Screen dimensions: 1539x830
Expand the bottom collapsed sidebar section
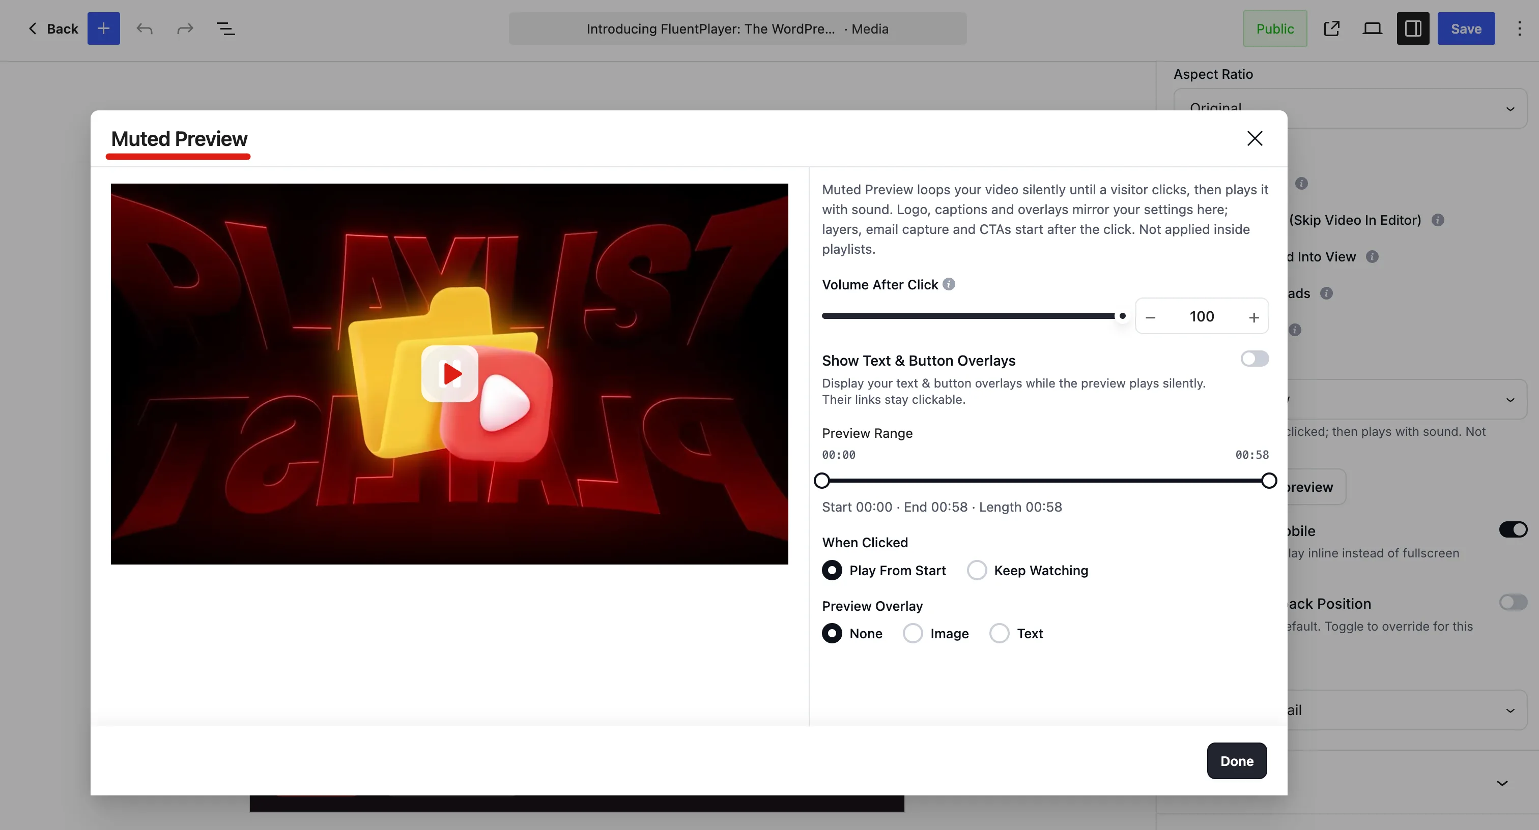1501,783
